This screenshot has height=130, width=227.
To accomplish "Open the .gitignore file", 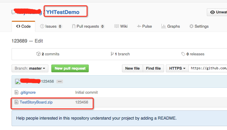I will point(28,93).
